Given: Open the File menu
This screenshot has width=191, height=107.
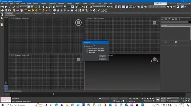Looking at the screenshot, I should (x=2, y=4).
